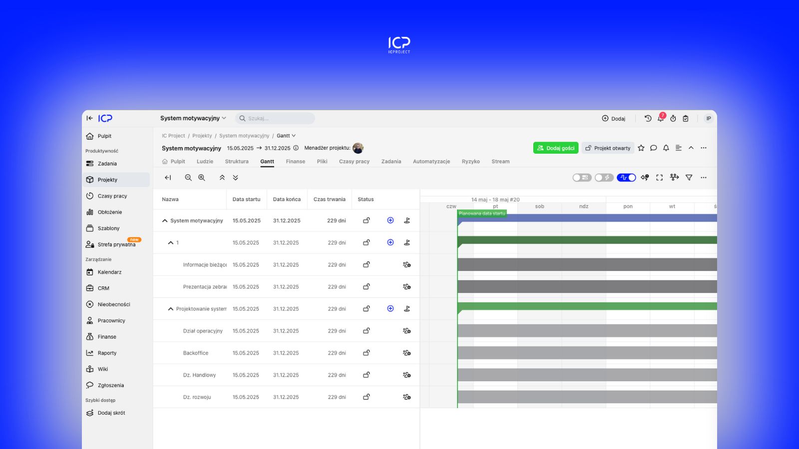
Task: Click green bar of group 1
Action: click(587, 240)
